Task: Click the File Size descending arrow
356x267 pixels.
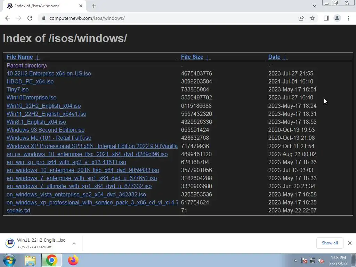Action: [208, 57]
